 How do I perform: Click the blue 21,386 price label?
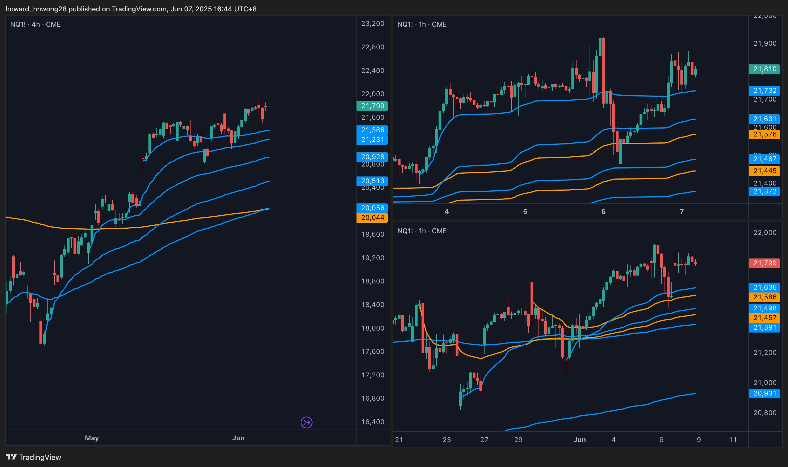tap(372, 130)
